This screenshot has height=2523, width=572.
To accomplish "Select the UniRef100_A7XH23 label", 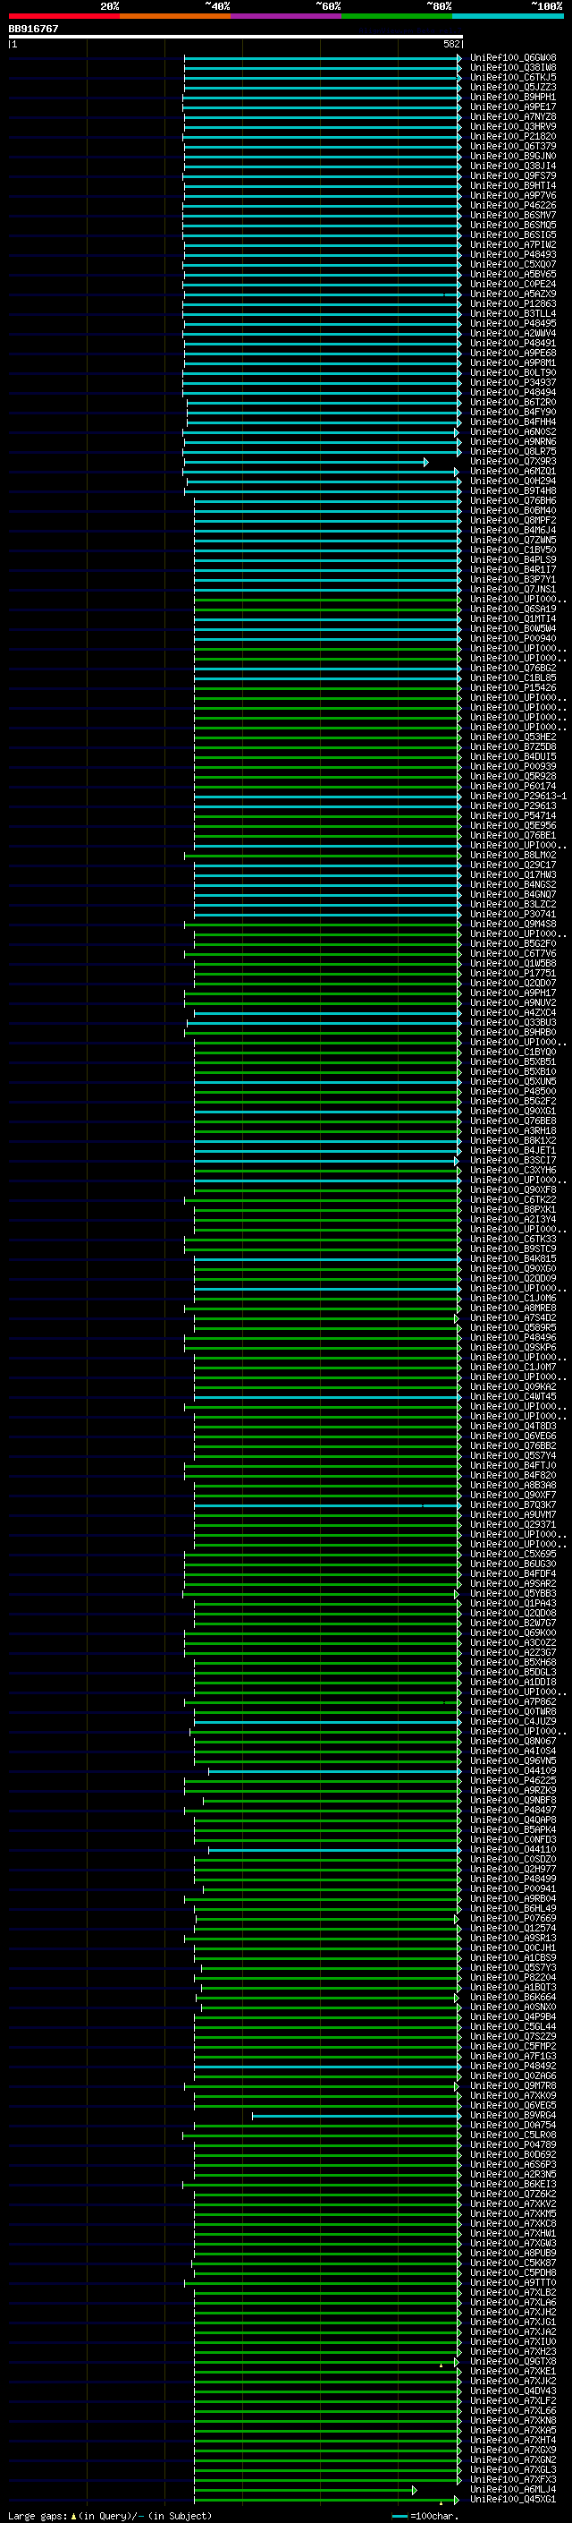I will pos(513,2350).
